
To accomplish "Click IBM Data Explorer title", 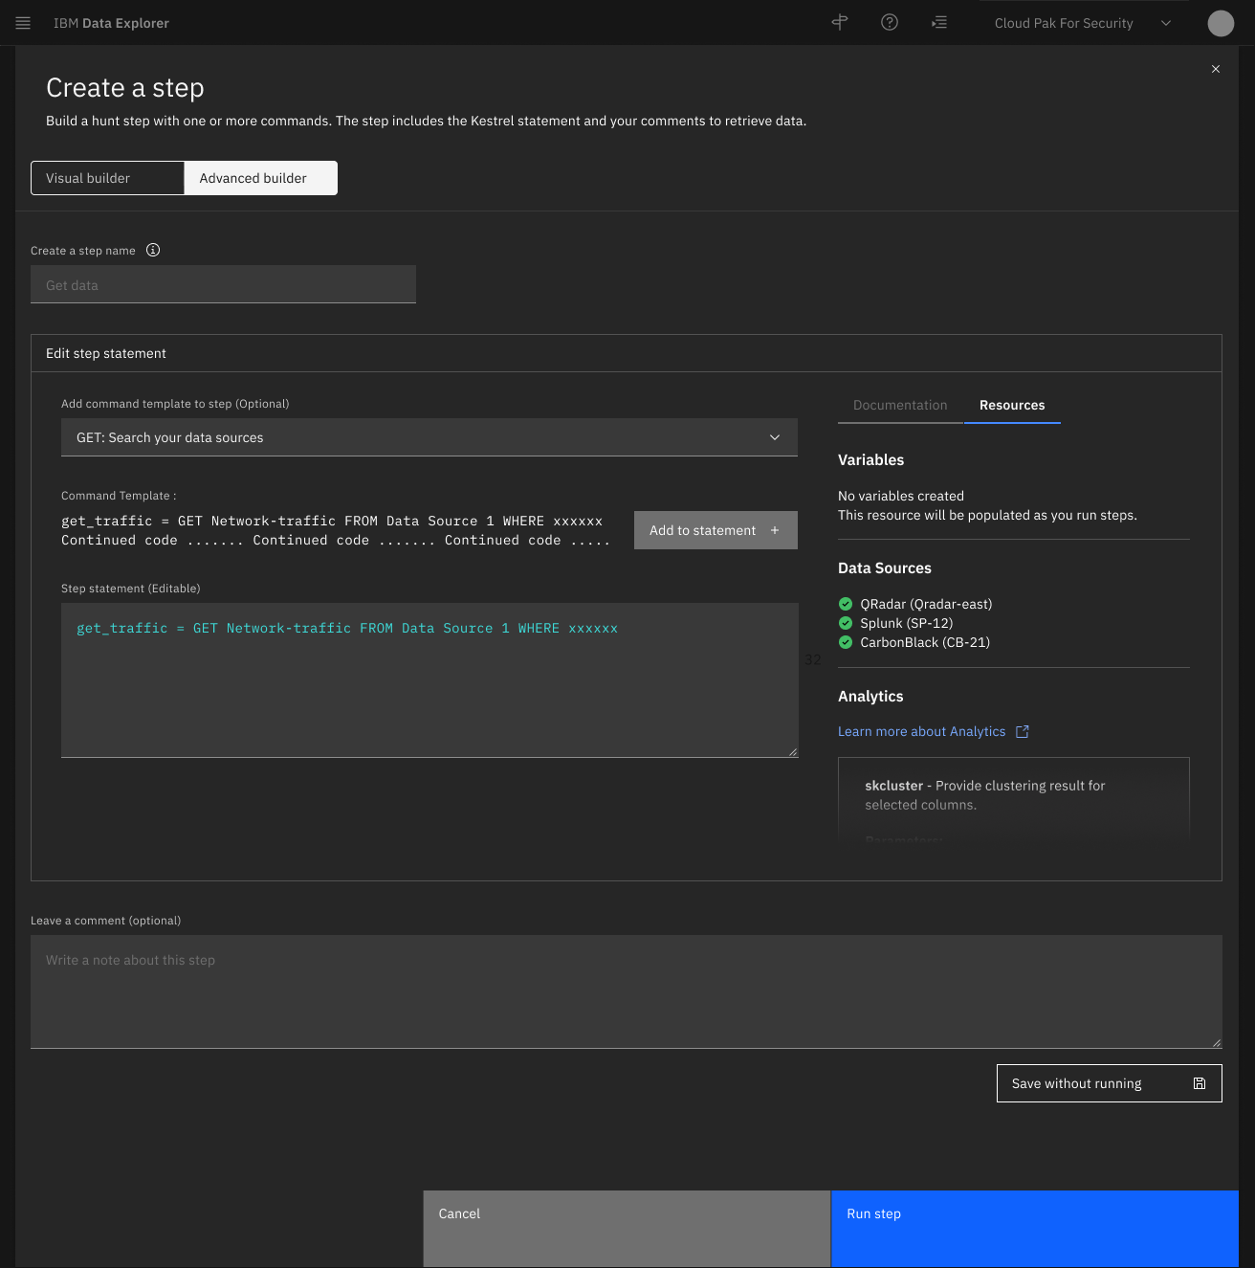I will coord(111,23).
